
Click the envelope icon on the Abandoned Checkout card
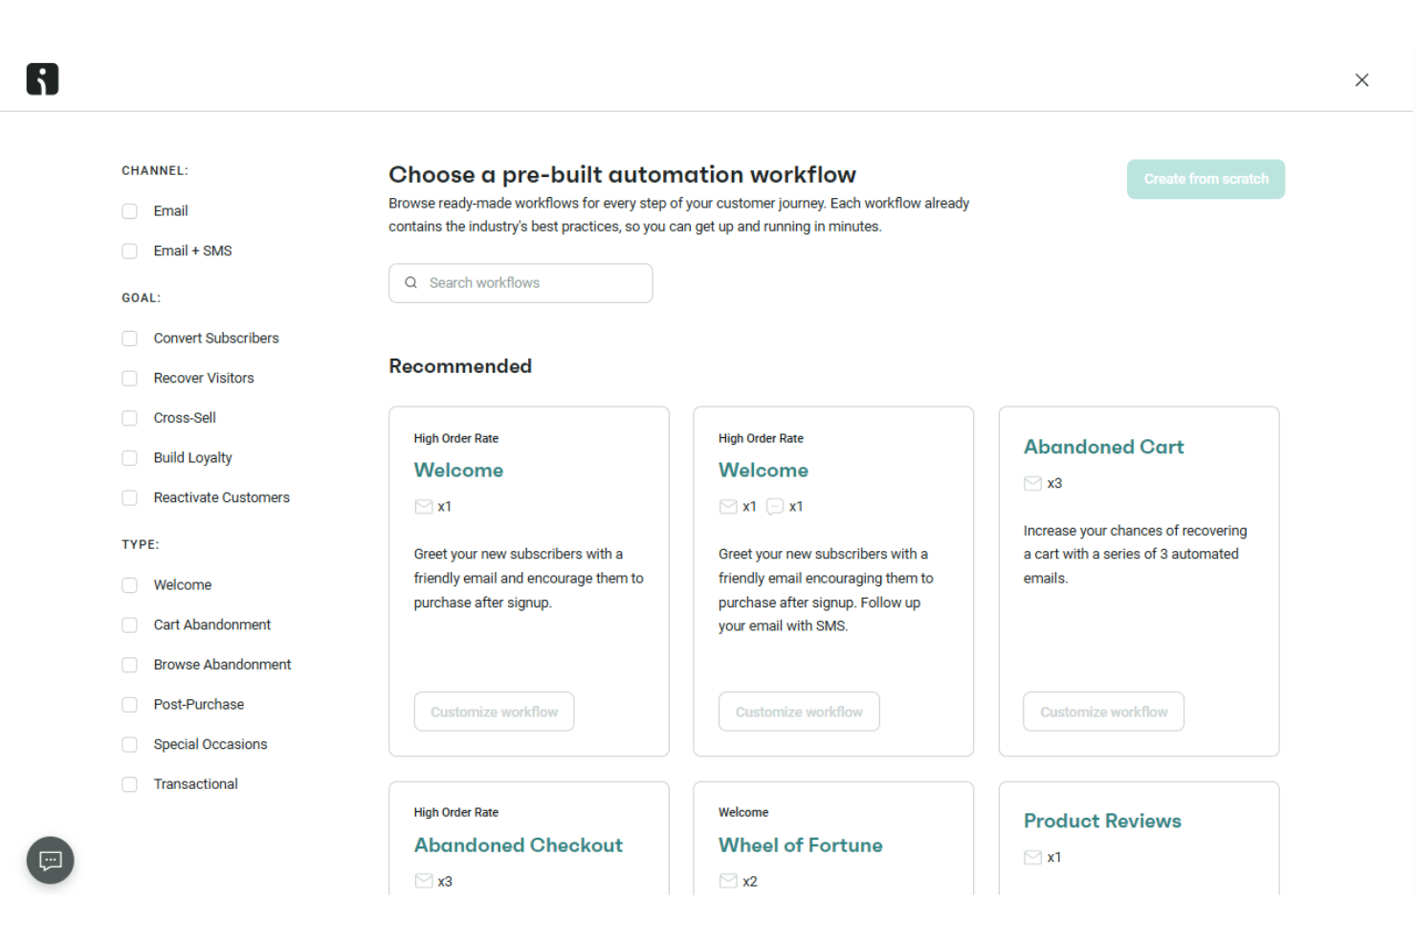pyautogui.click(x=424, y=881)
